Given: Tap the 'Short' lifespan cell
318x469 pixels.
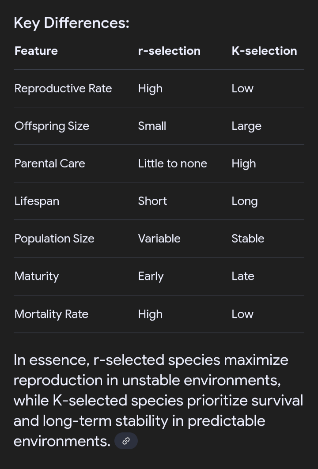Looking at the screenshot, I should click(x=152, y=201).
